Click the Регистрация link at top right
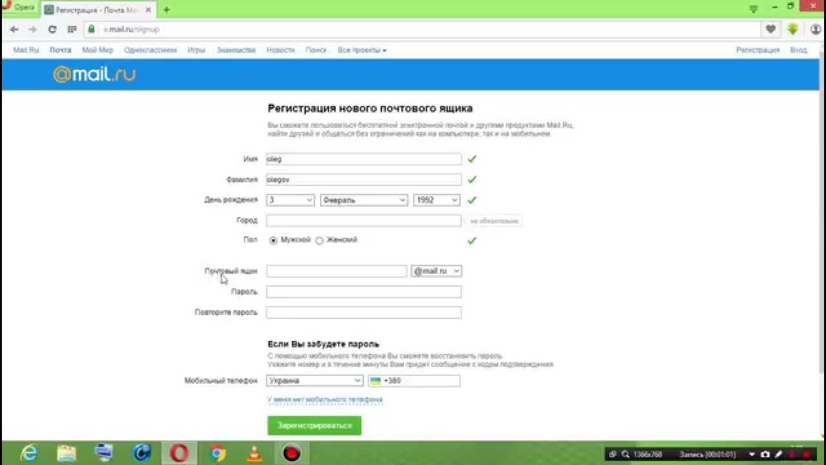The width and height of the screenshot is (826, 465). click(758, 50)
